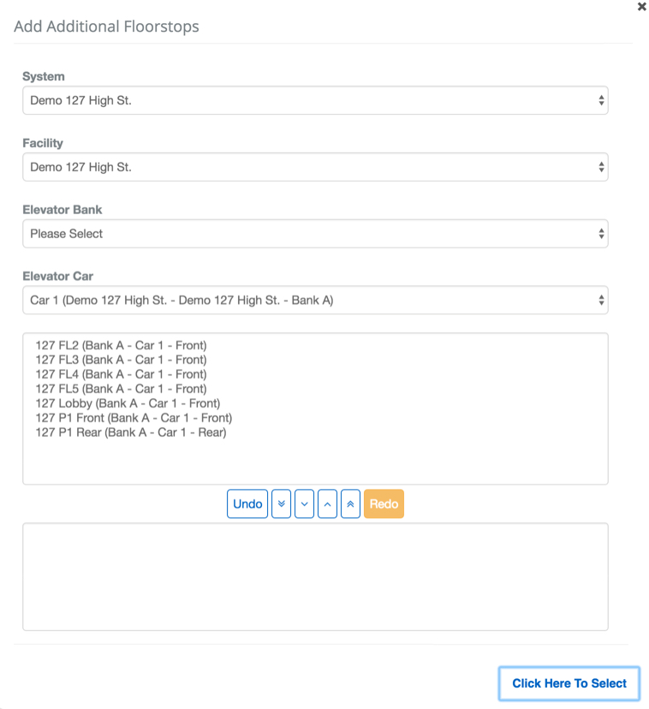Screen dimensions: 649x709
Task: Select 127 Lobby floorstop
Action: pyautogui.click(x=128, y=403)
